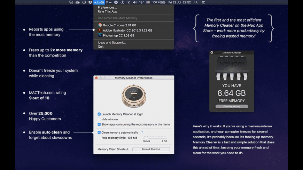Click the Memory Cleaner Preferences title bar

(x=134, y=78)
